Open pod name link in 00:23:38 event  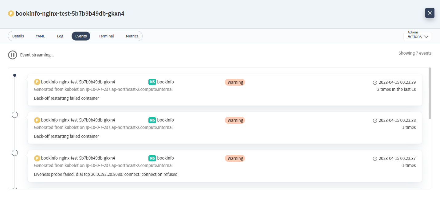tap(78, 120)
